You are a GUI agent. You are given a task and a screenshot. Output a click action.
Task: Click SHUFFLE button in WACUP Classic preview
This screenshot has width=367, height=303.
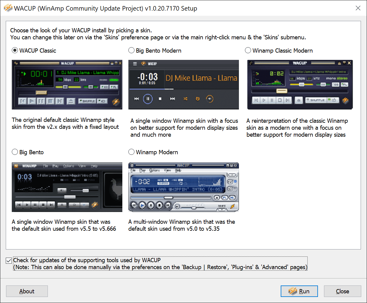pyautogui.click(x=88, y=101)
